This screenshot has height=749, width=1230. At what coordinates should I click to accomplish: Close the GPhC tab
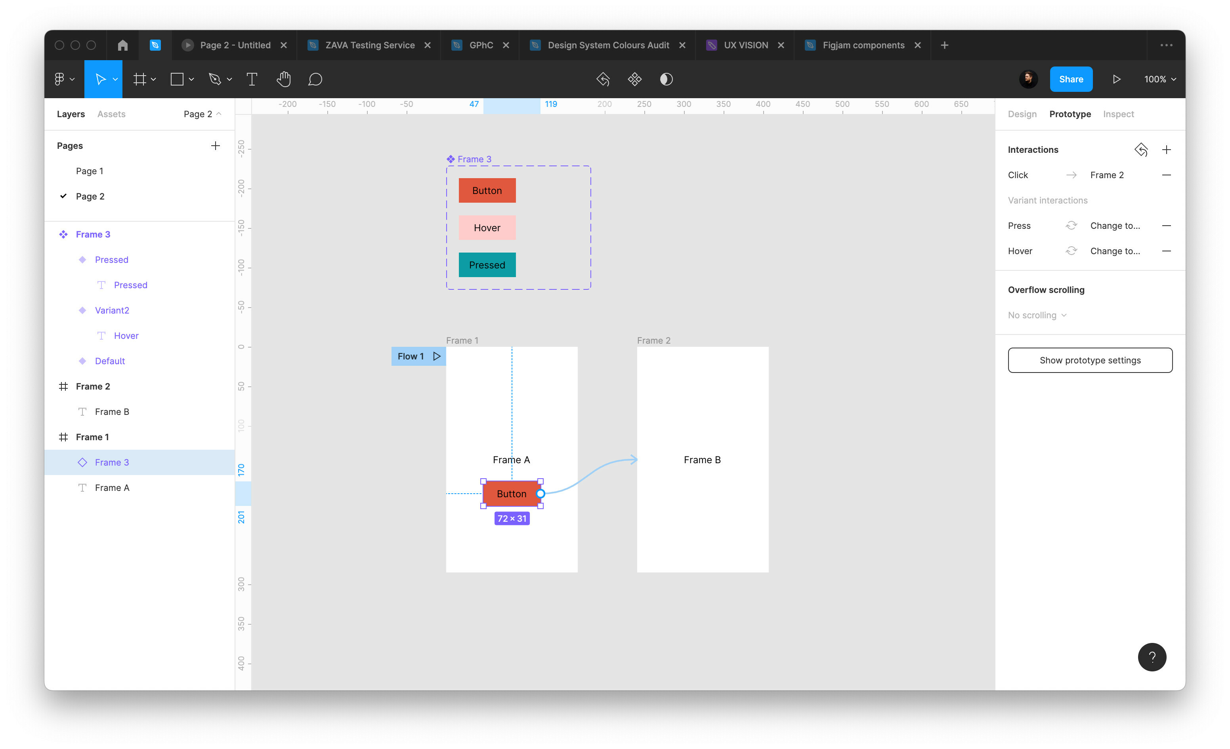[x=506, y=45]
